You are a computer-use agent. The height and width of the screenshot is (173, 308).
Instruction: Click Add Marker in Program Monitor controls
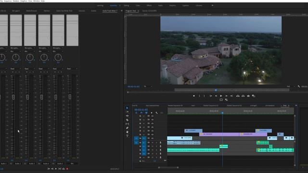(194, 96)
